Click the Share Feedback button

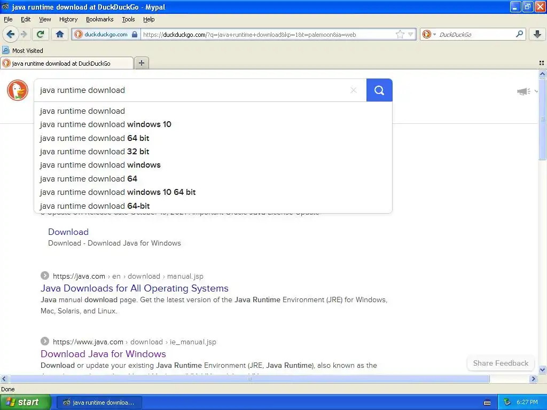[501, 363]
